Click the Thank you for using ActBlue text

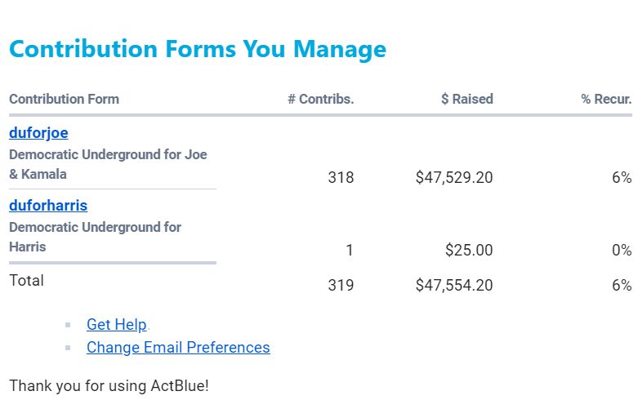pyautogui.click(x=109, y=385)
